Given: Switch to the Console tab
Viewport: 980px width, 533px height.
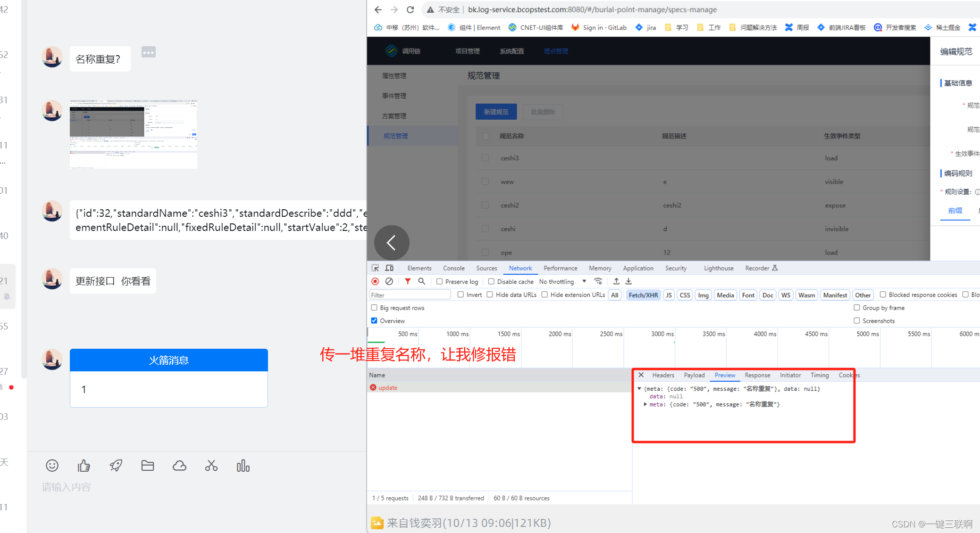Looking at the screenshot, I should (453, 268).
